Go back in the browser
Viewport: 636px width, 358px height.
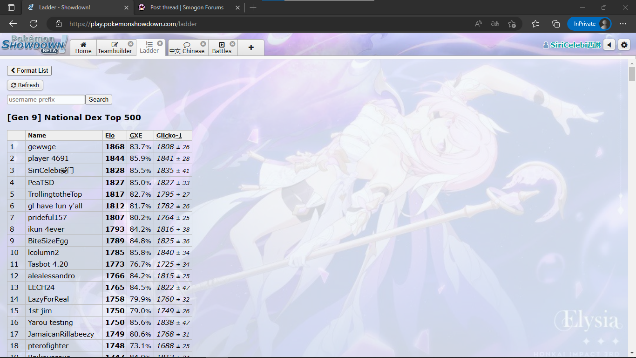pos(13,24)
